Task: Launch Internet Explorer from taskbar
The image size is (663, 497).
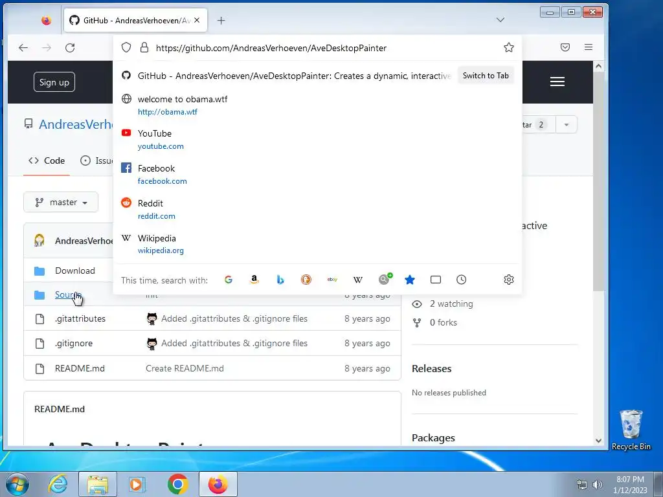Action: tap(58, 484)
